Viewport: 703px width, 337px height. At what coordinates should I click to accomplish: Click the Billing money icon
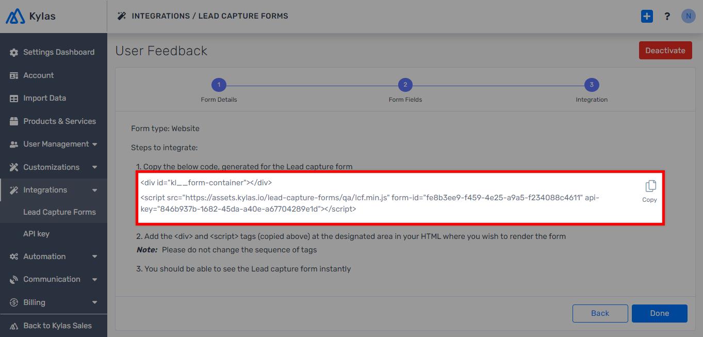click(14, 302)
